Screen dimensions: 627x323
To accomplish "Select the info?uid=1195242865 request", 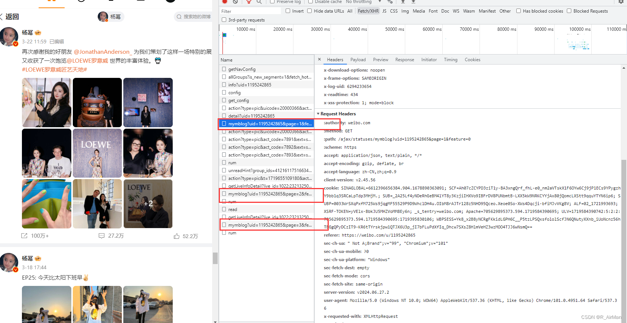I will pos(267,85).
